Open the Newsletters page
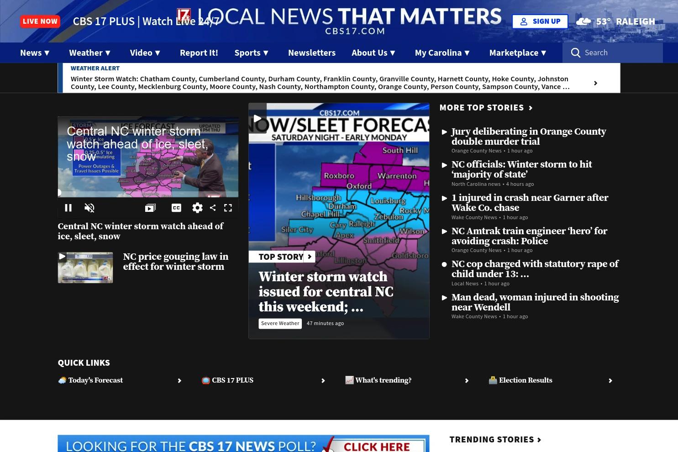This screenshot has height=452, width=678. pyautogui.click(x=311, y=53)
